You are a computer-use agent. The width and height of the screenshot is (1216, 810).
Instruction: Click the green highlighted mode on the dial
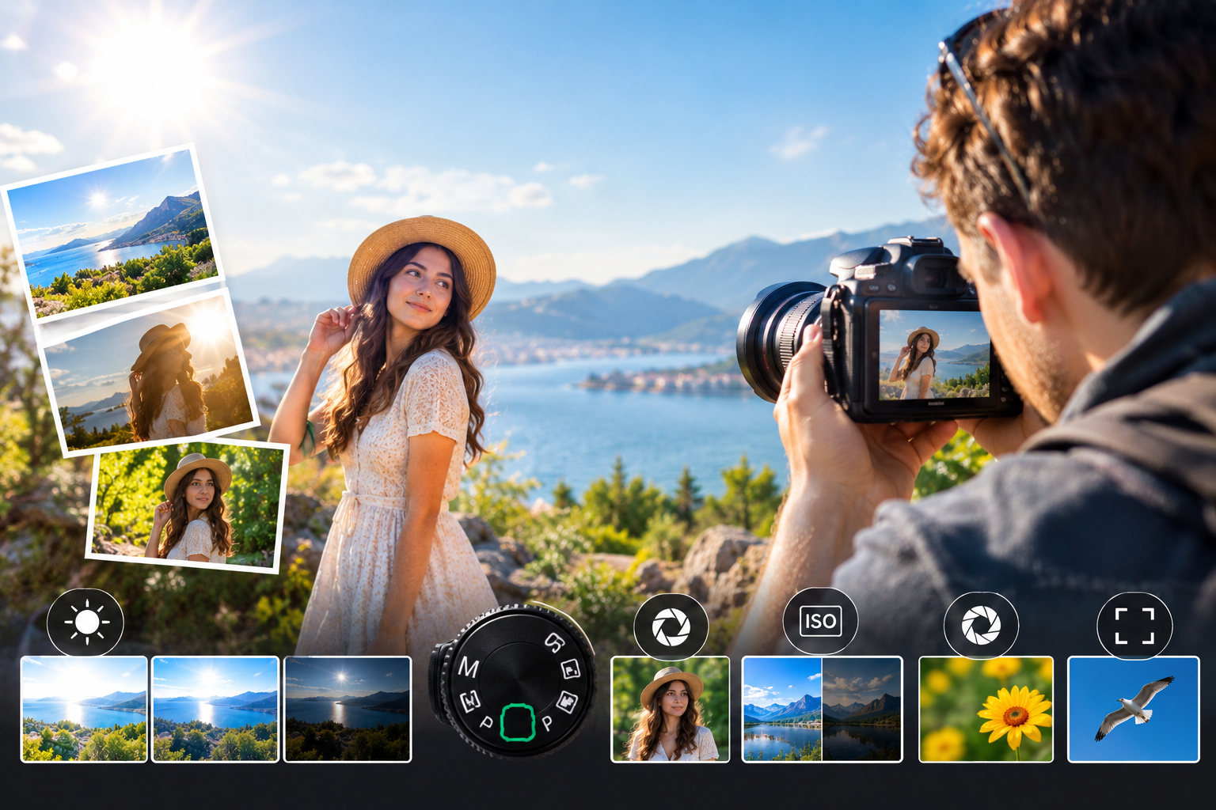519,722
